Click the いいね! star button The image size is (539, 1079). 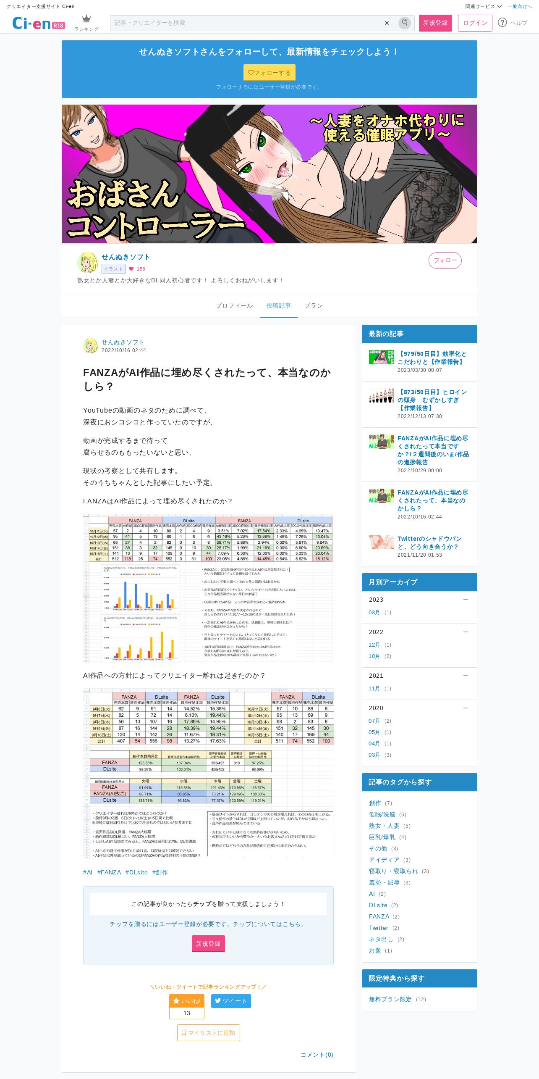click(187, 1001)
